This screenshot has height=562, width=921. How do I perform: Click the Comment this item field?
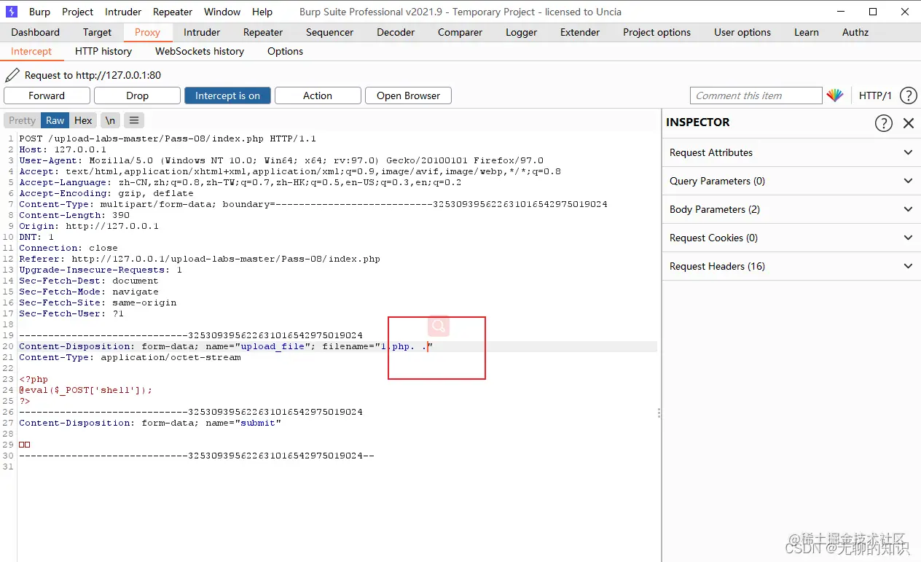coord(756,95)
